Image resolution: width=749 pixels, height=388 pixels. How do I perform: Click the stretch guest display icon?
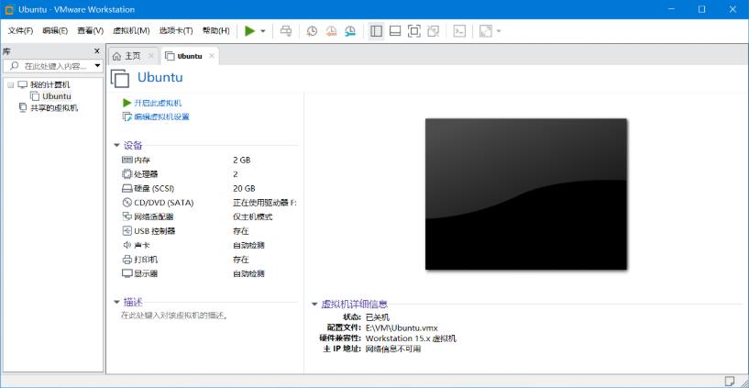[485, 31]
